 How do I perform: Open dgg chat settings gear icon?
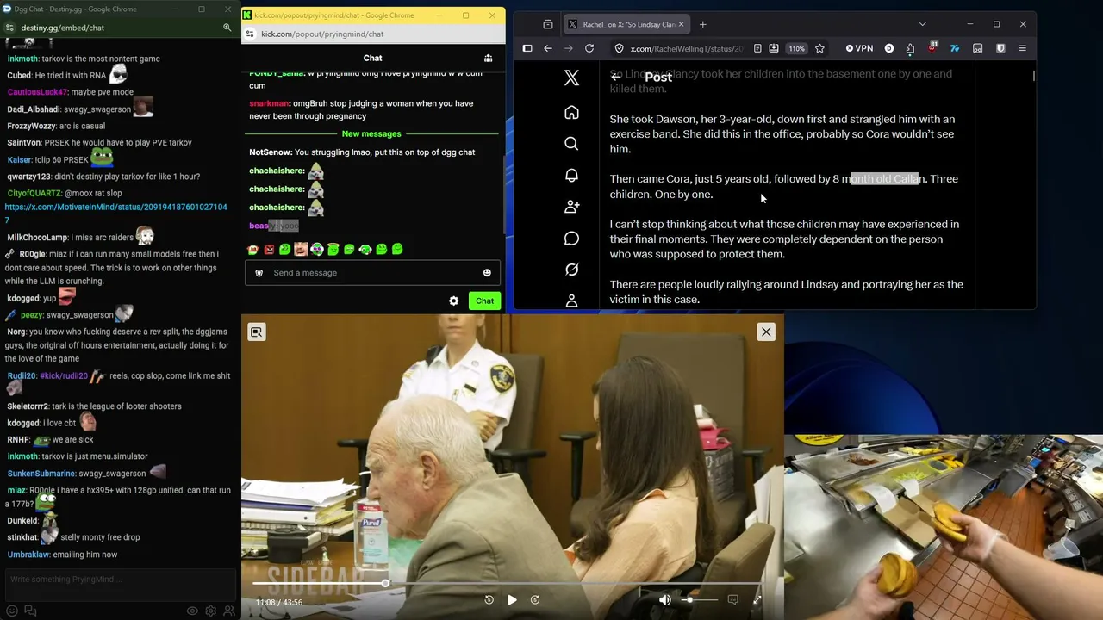211,611
